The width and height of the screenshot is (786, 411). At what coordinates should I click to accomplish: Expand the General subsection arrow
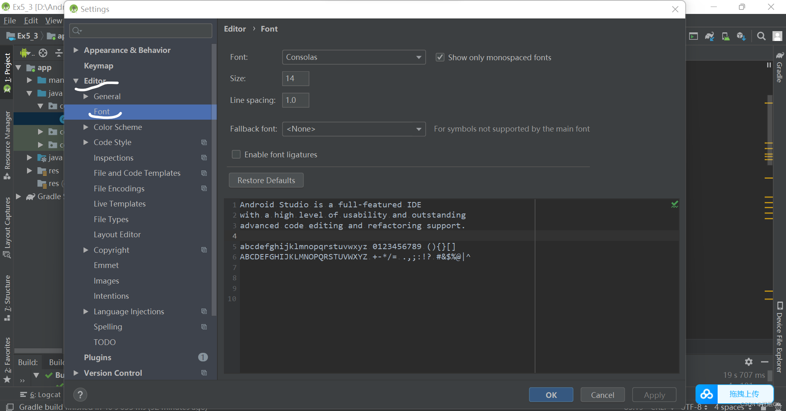point(86,96)
